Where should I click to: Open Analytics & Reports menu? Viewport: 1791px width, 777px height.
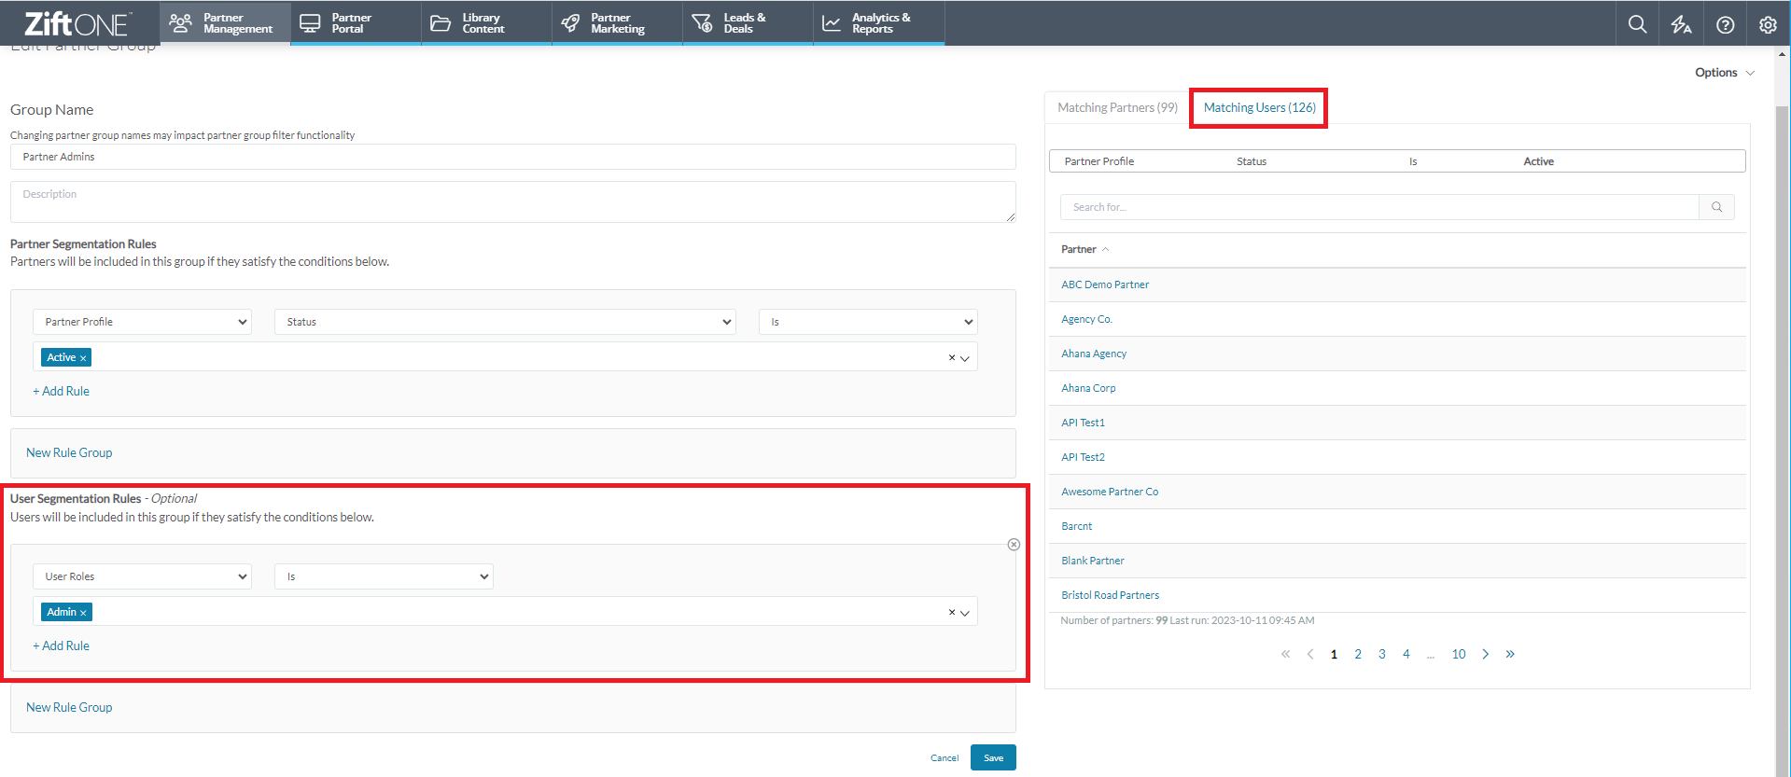879,23
